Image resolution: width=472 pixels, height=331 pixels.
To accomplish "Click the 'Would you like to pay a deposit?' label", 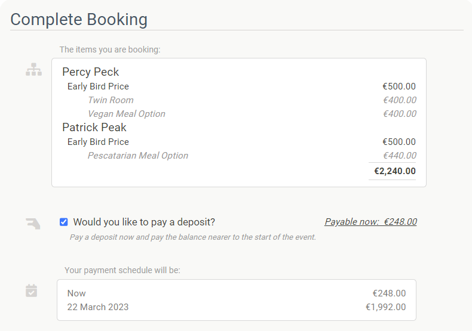I will pyautogui.click(x=144, y=222).
